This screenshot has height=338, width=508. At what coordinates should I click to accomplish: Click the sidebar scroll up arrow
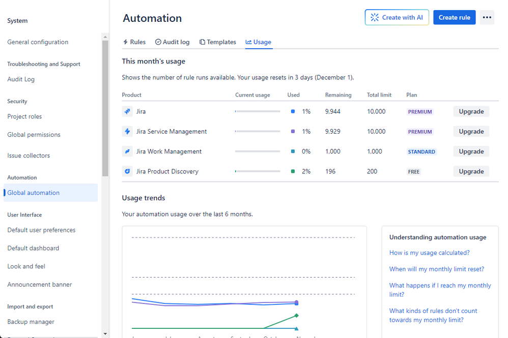click(105, 37)
